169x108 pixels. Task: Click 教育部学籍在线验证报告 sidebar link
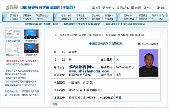click(19, 64)
